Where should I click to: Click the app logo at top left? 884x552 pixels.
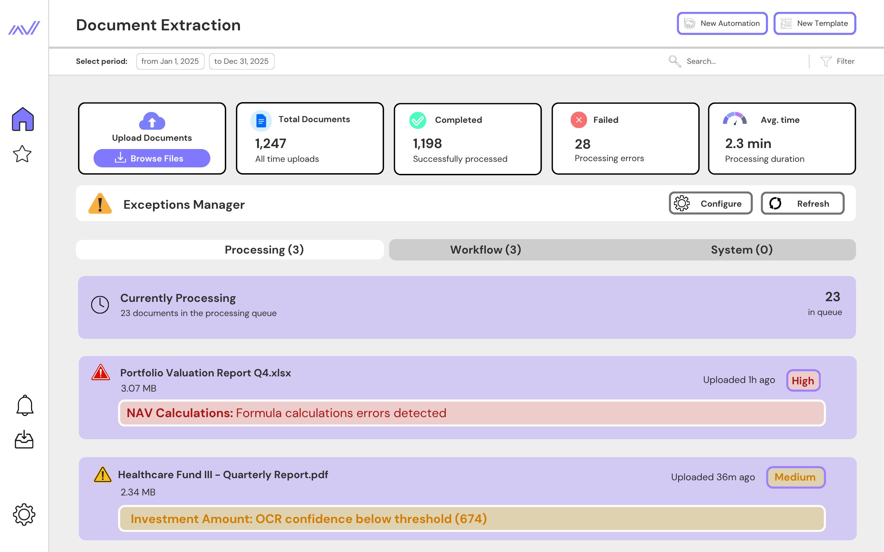click(x=24, y=28)
